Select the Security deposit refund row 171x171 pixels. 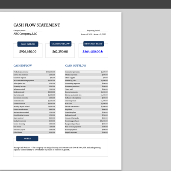(34, 106)
